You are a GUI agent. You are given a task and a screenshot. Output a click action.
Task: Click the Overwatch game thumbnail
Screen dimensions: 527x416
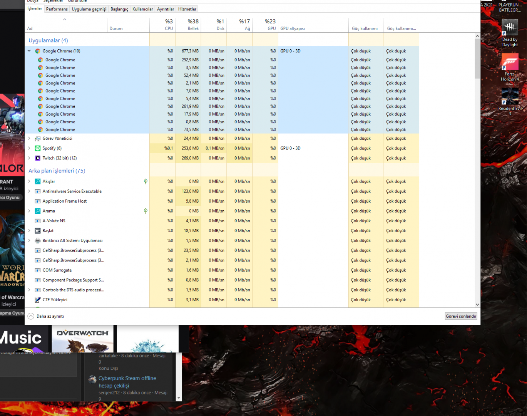(x=83, y=339)
